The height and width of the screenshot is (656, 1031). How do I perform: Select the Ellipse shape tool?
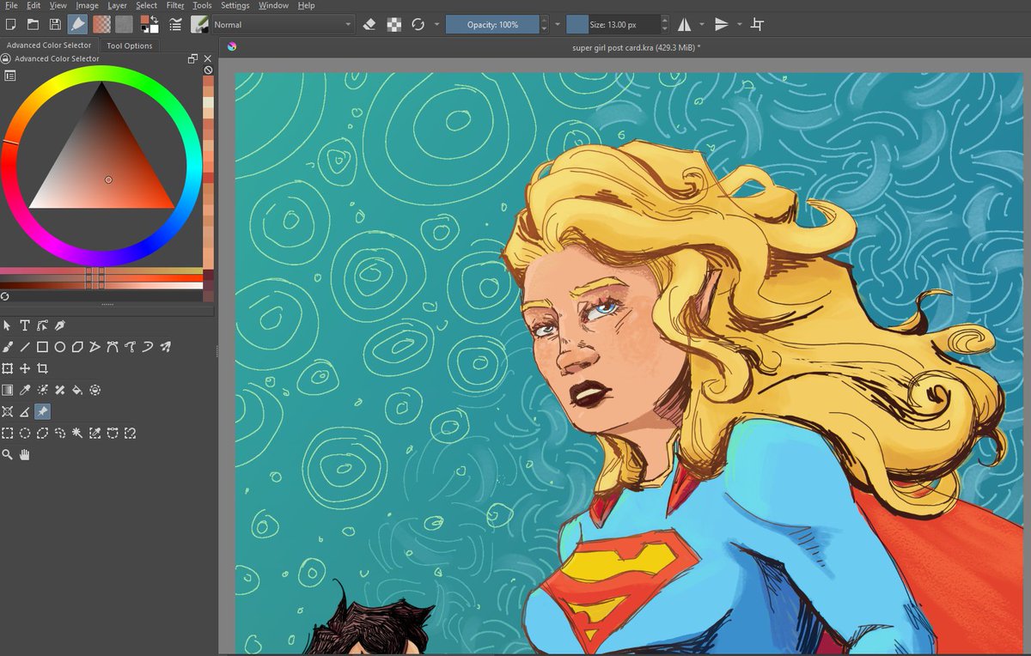(x=60, y=347)
